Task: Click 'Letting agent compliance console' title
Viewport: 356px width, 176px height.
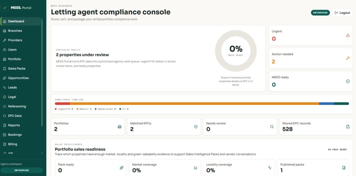Action: click(x=110, y=12)
